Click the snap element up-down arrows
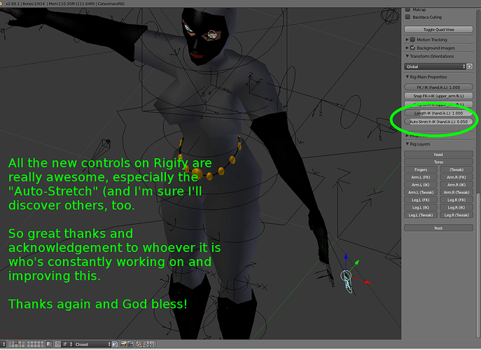This screenshot has height=350, width=481. (71, 344)
